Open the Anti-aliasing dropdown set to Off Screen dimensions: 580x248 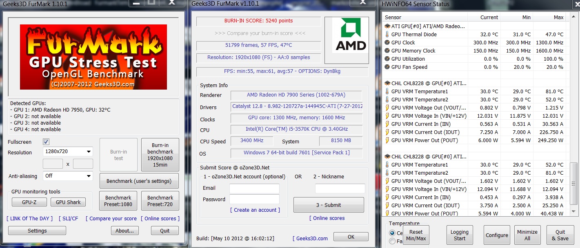click(x=68, y=176)
